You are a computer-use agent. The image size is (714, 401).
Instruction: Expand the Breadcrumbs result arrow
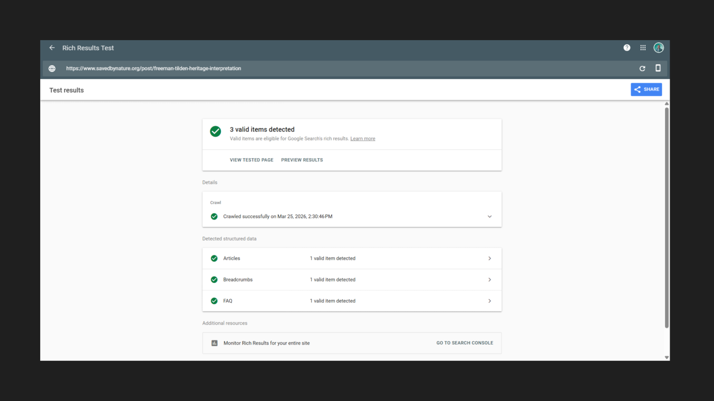point(490,280)
